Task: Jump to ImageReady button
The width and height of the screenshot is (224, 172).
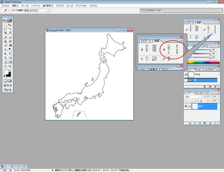Action: pos(8,90)
